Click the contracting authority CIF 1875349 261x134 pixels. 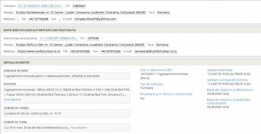[93, 38]
